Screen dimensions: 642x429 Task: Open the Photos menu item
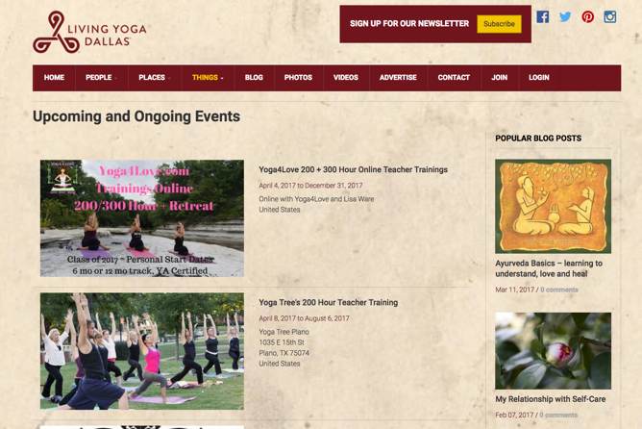pos(298,78)
